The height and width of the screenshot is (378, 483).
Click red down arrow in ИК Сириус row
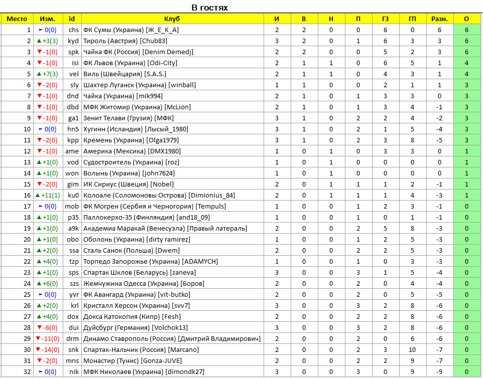click(x=39, y=184)
